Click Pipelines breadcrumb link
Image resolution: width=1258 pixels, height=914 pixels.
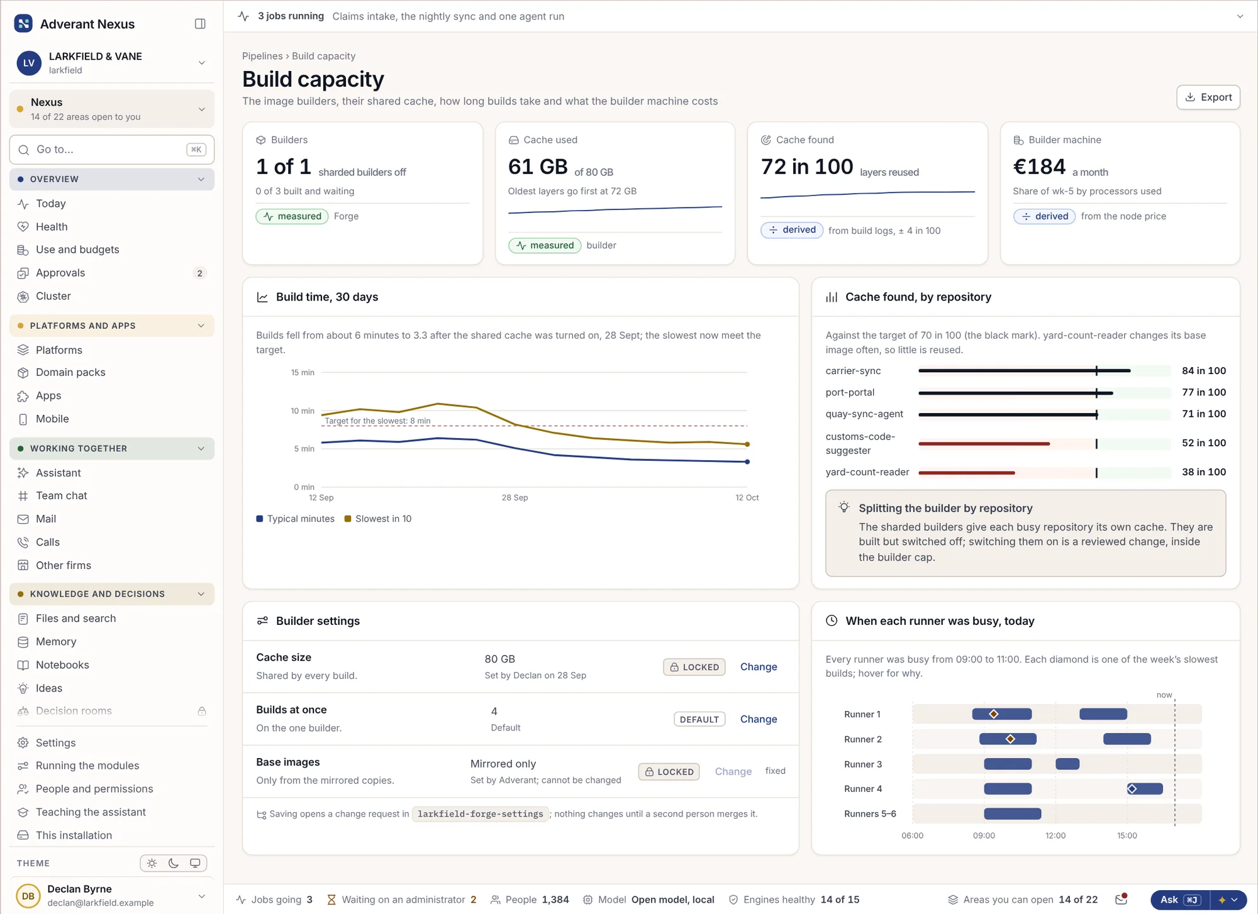pos(262,56)
